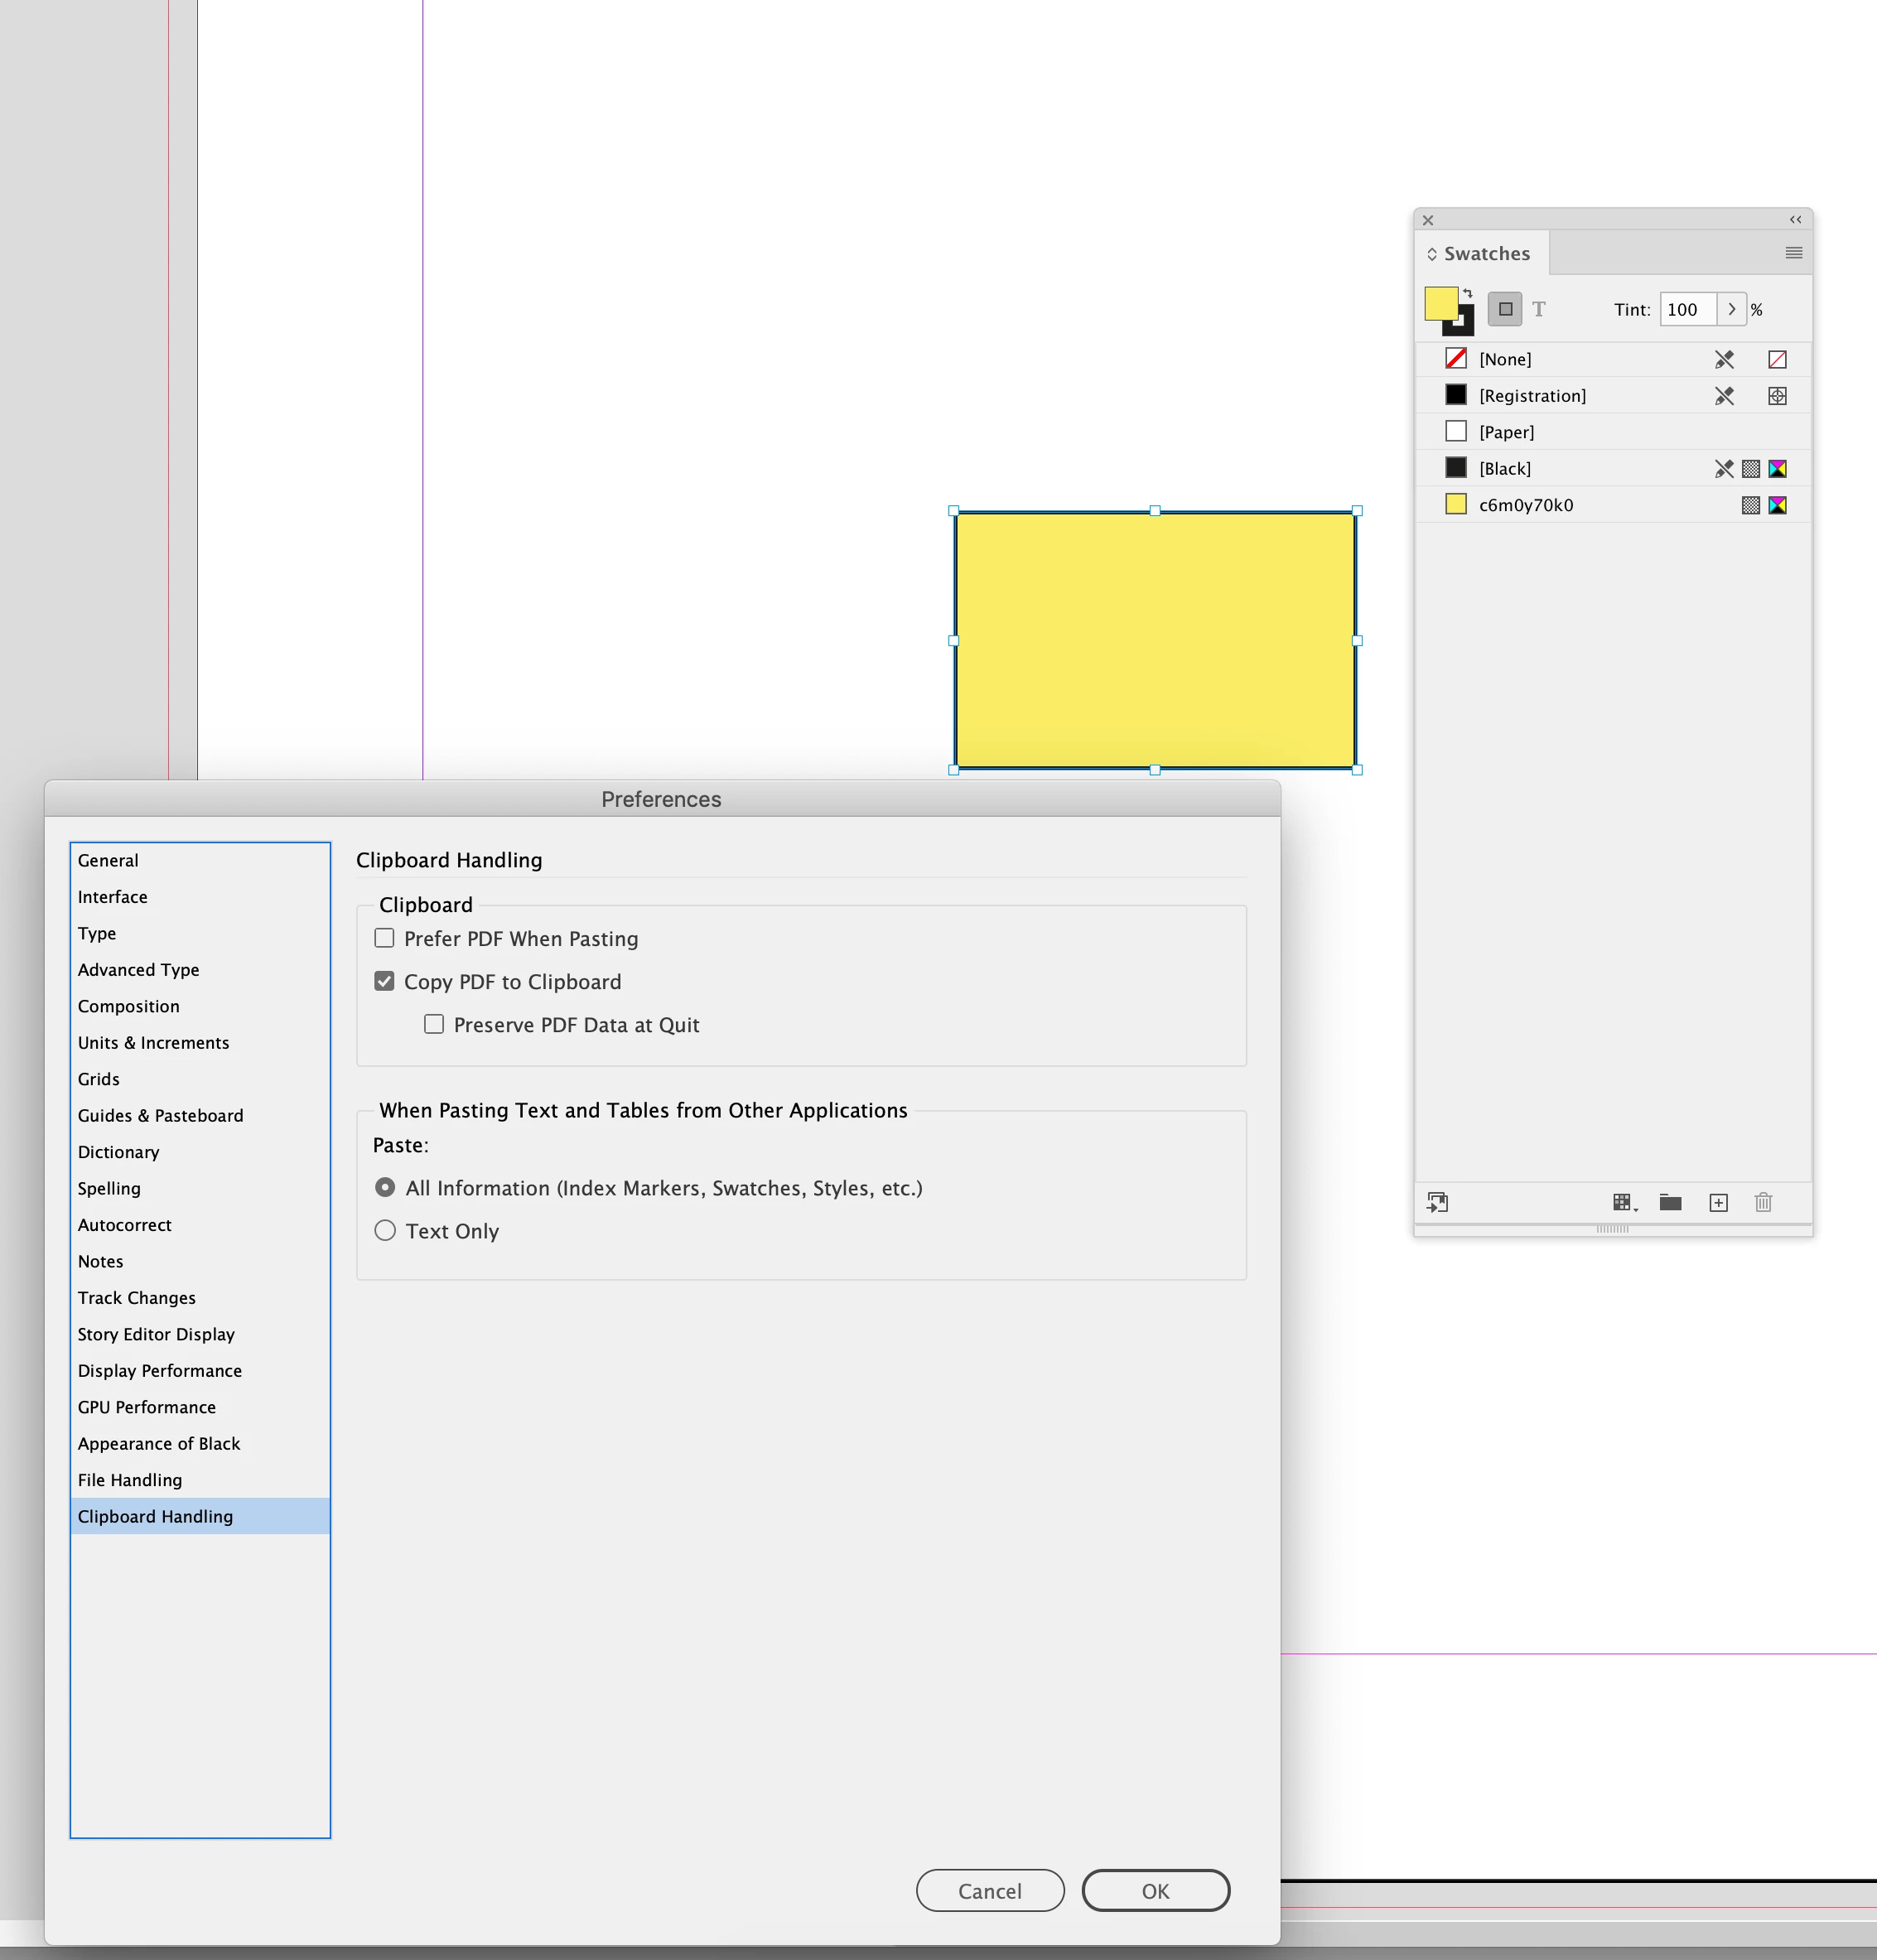Viewport: 1877px width, 1960px height.
Task: Create new color group folder icon
Action: click(1669, 1202)
